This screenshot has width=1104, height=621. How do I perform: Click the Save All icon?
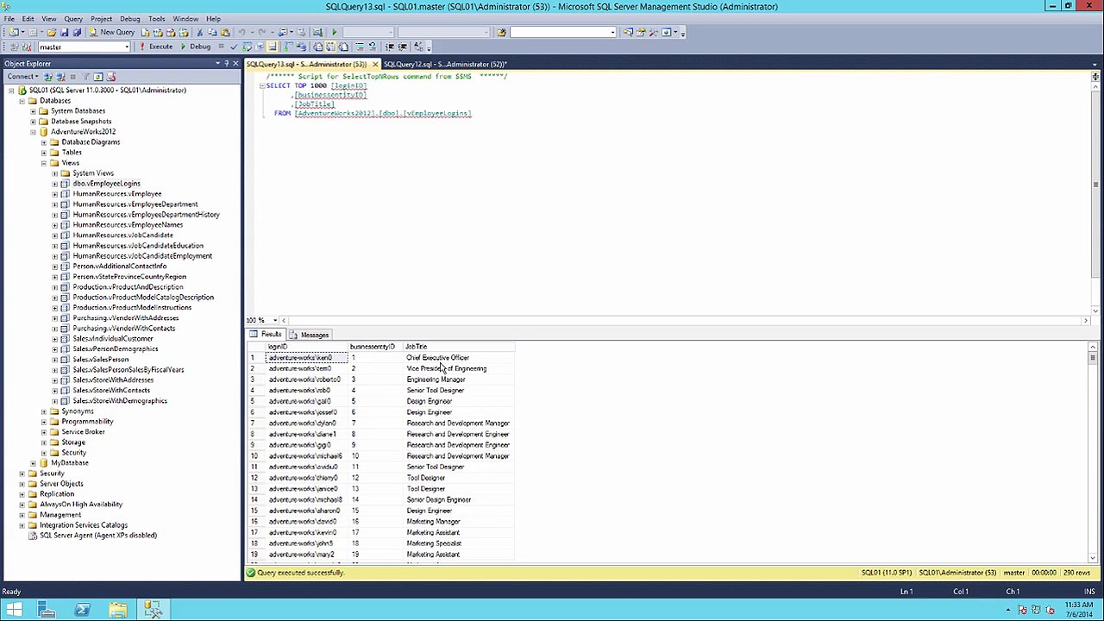(x=77, y=32)
